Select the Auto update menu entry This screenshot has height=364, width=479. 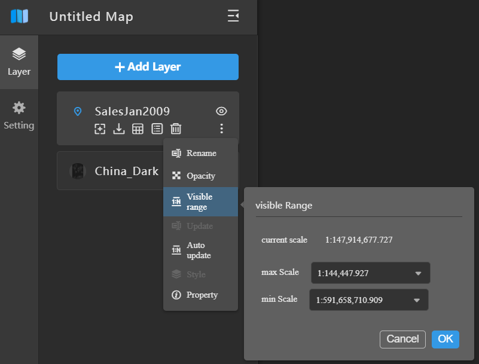pyautogui.click(x=201, y=250)
